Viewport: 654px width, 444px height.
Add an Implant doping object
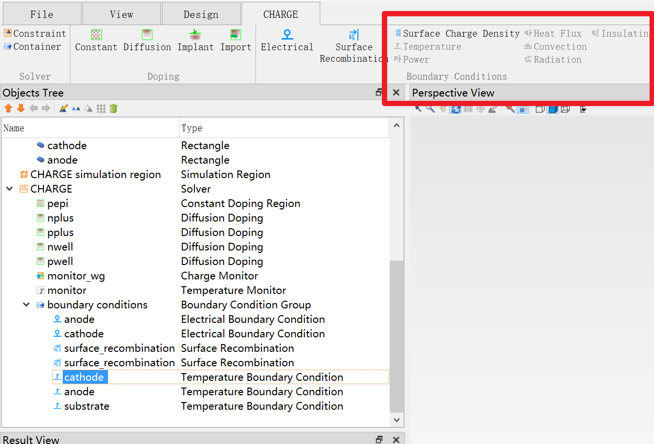click(x=195, y=41)
